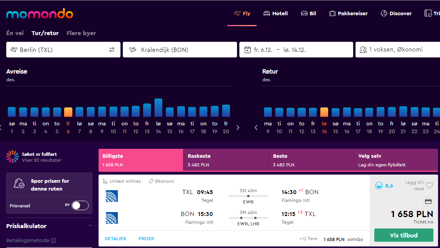Click the Ticket.no provider text
The height and width of the screenshot is (248, 440).
pyautogui.click(x=423, y=222)
